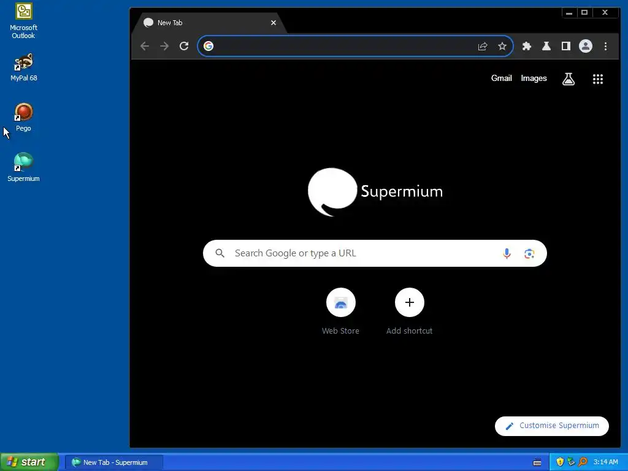Open the Experiments flask in the toolbar
628x471 pixels.
[546, 46]
